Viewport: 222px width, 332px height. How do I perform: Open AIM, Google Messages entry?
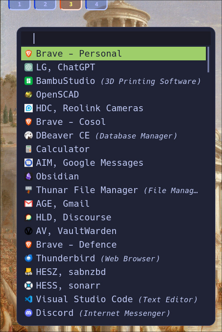(113, 162)
